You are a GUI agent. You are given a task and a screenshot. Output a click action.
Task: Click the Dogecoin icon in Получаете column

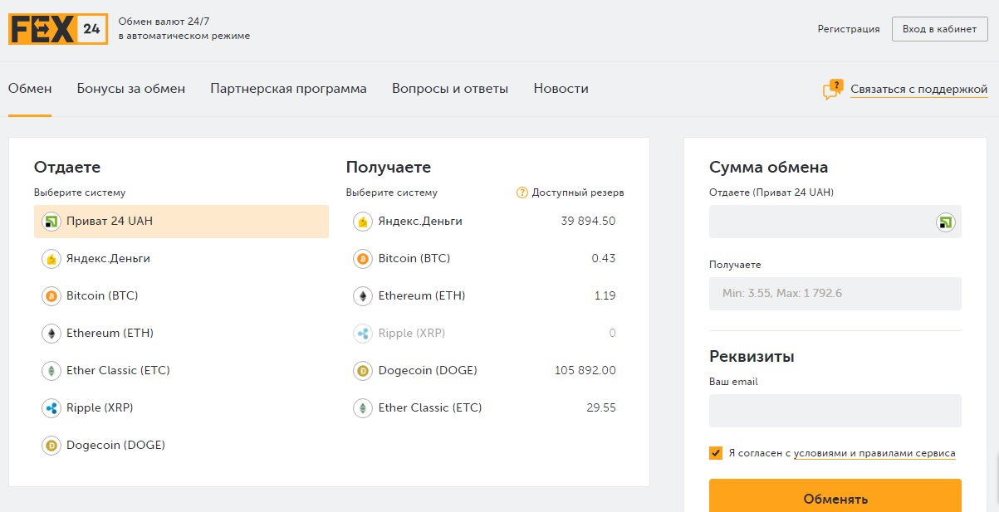pos(362,371)
